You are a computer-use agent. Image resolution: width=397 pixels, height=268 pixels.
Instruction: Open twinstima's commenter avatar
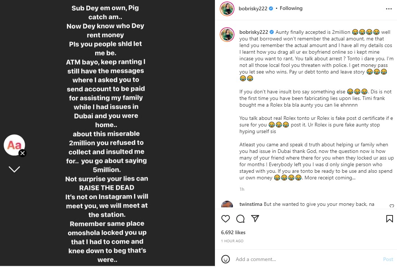coord(227,205)
